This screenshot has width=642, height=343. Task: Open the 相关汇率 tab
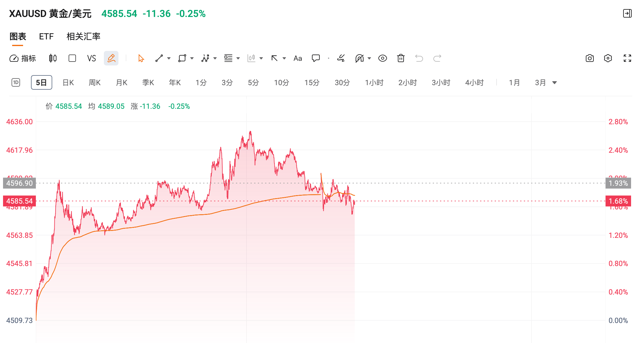pyautogui.click(x=84, y=36)
